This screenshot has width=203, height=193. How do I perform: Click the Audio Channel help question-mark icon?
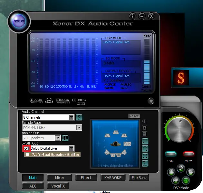coord(79,117)
